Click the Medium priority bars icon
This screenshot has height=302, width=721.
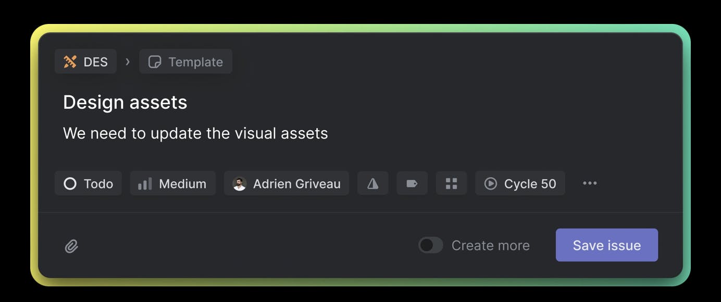(145, 183)
